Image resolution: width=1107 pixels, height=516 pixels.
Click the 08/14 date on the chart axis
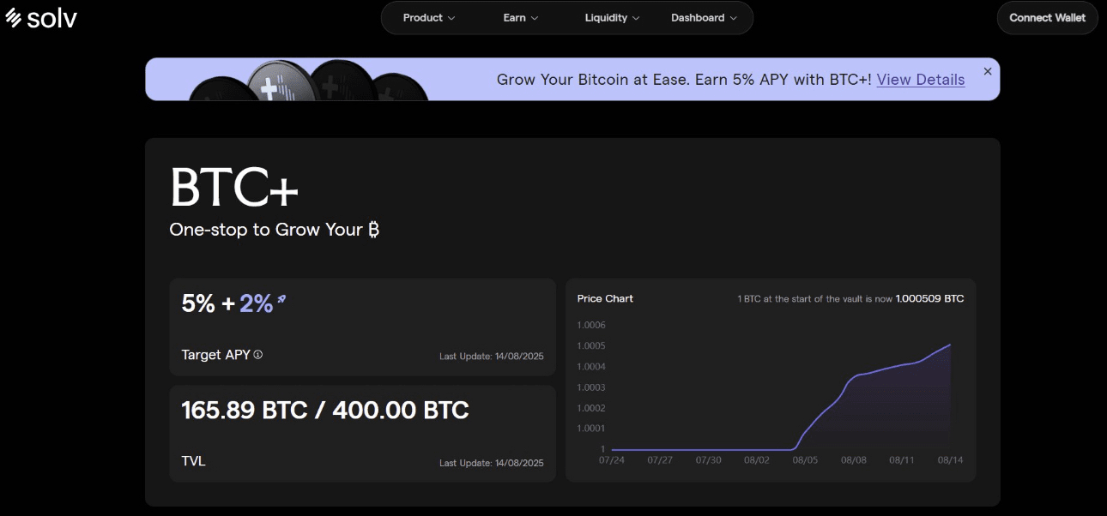(950, 460)
